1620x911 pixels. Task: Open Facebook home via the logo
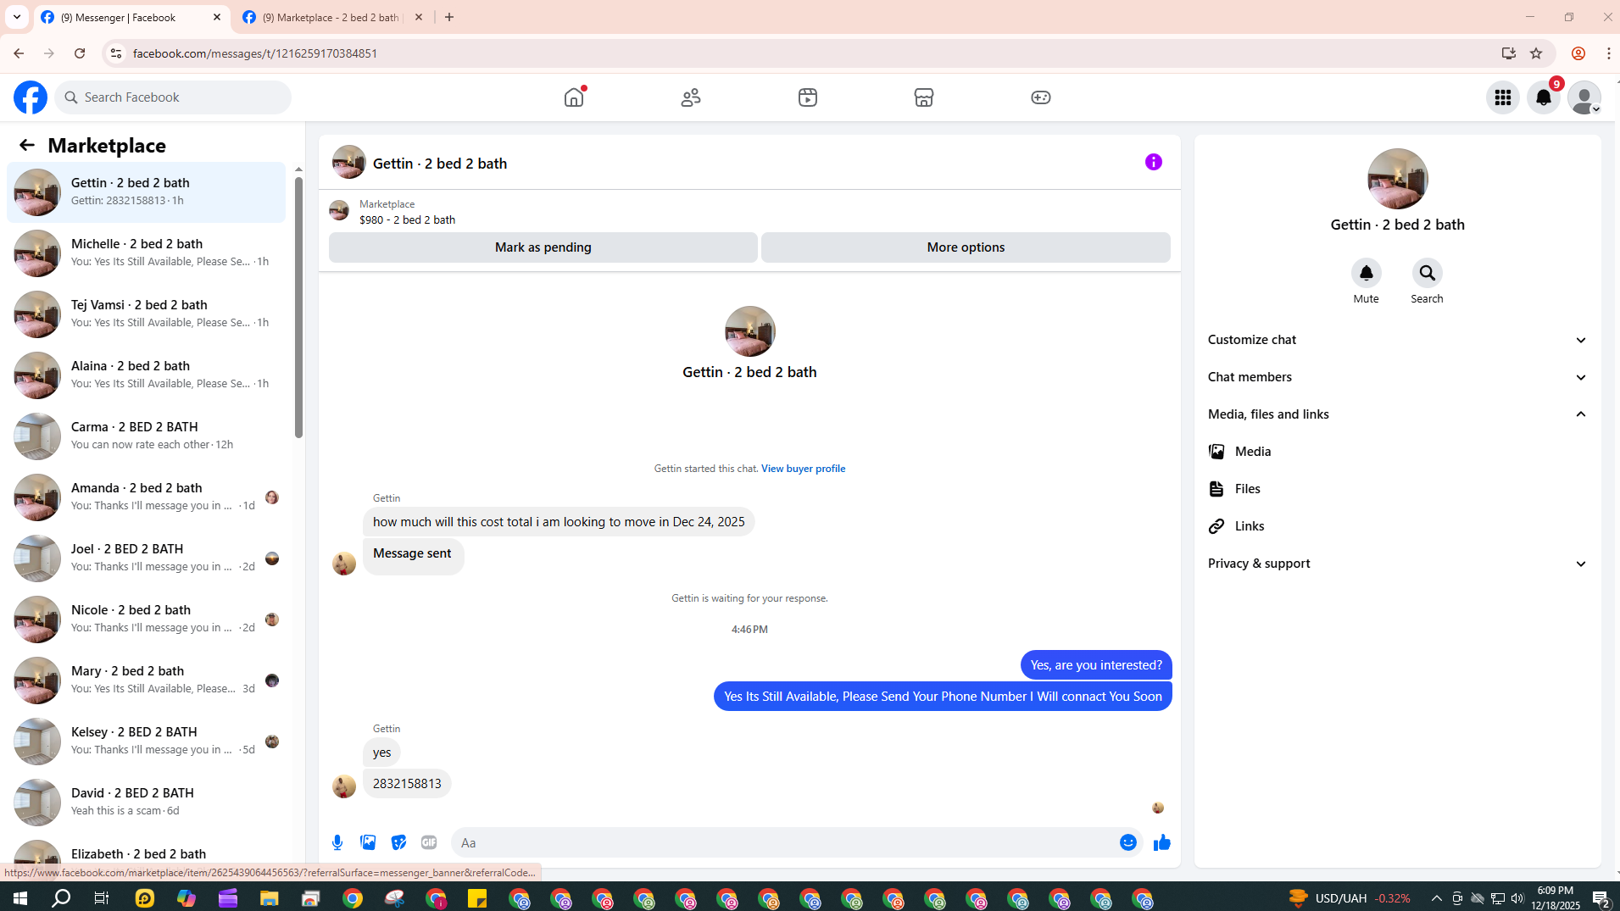31,97
